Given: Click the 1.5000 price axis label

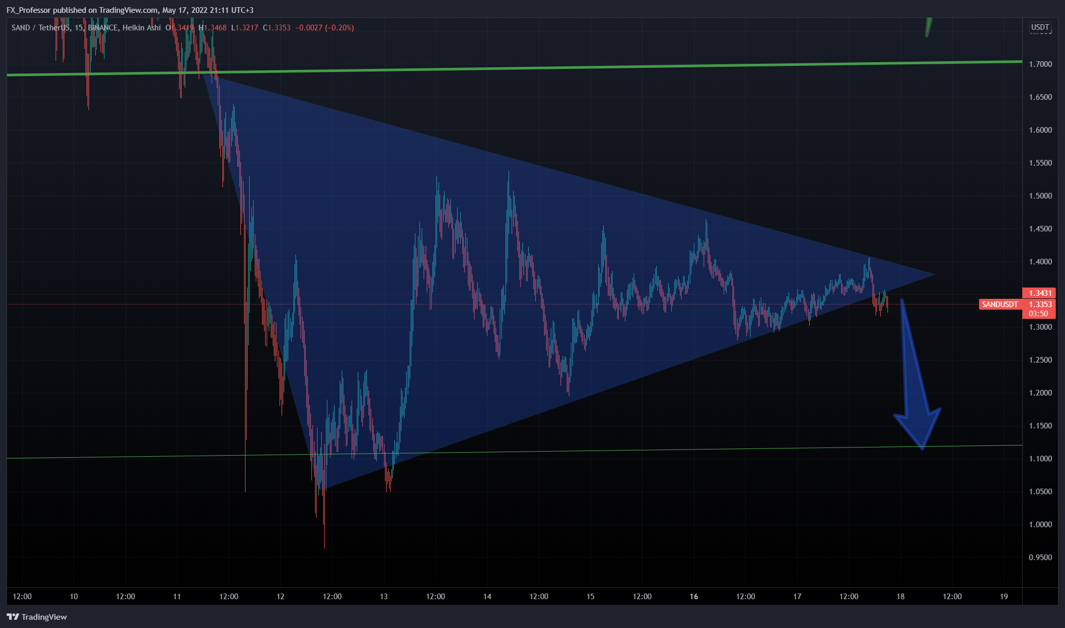Looking at the screenshot, I should [1040, 196].
